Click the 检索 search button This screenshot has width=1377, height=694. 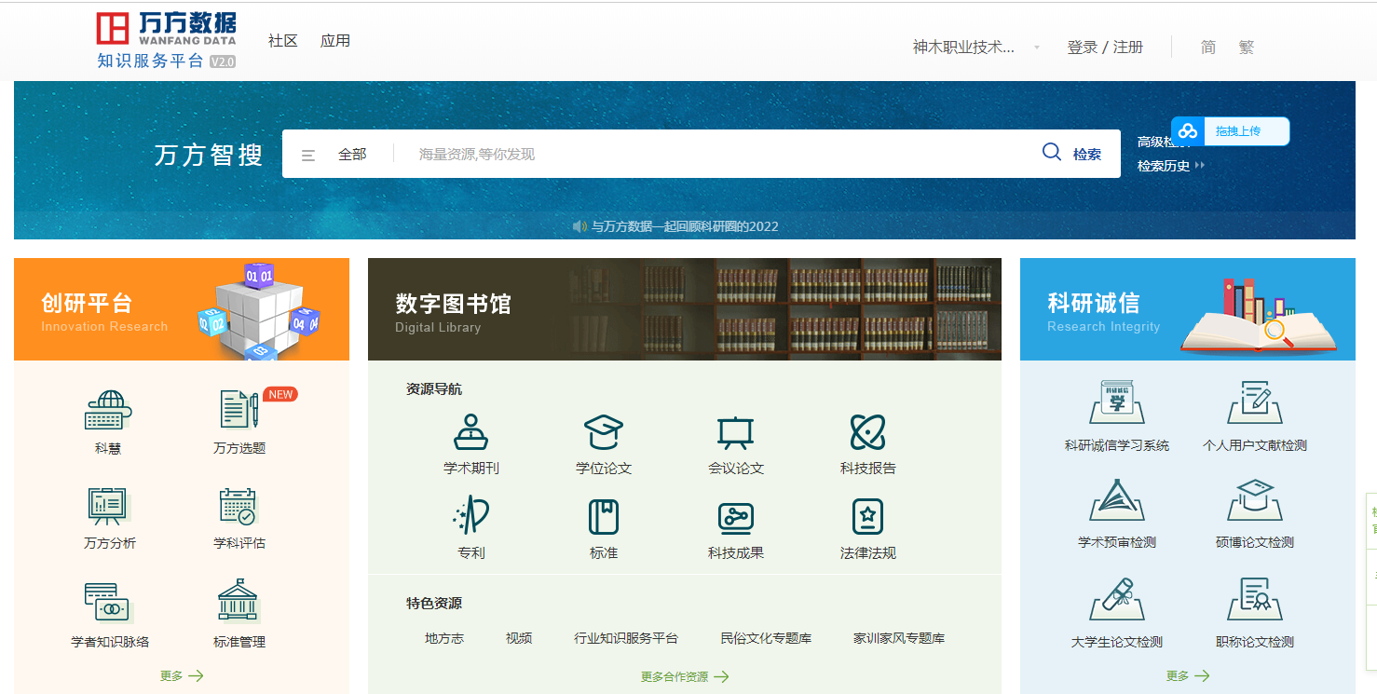point(1072,154)
